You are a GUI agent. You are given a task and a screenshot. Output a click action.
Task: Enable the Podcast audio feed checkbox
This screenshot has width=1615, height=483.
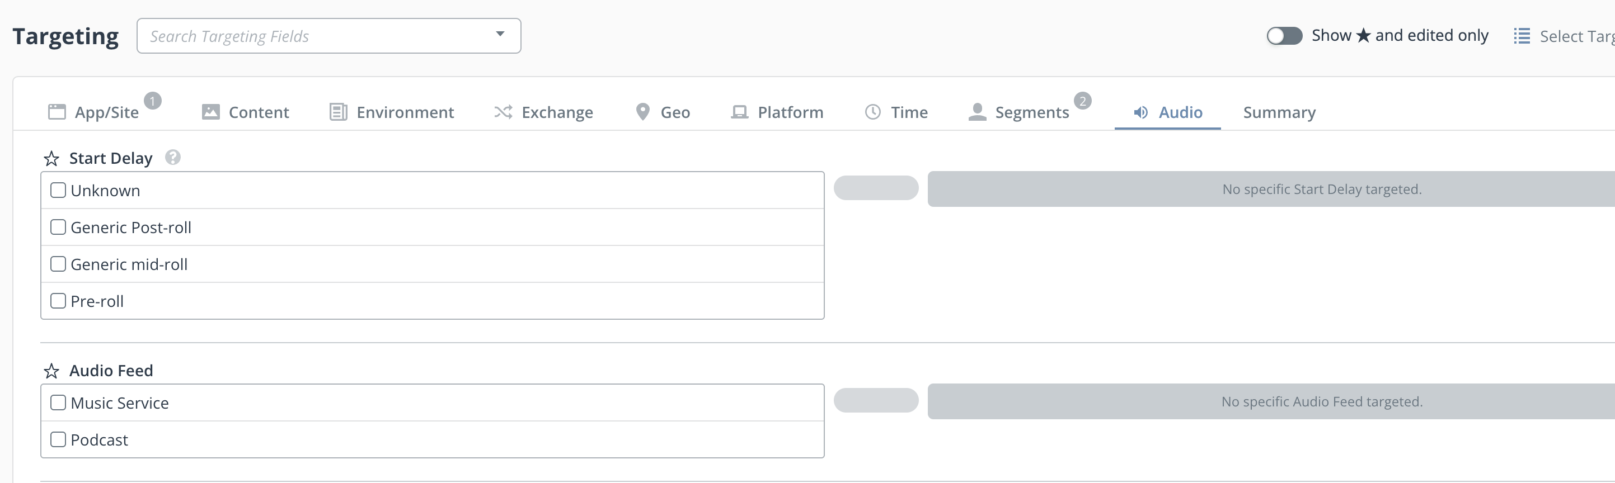[x=58, y=440]
